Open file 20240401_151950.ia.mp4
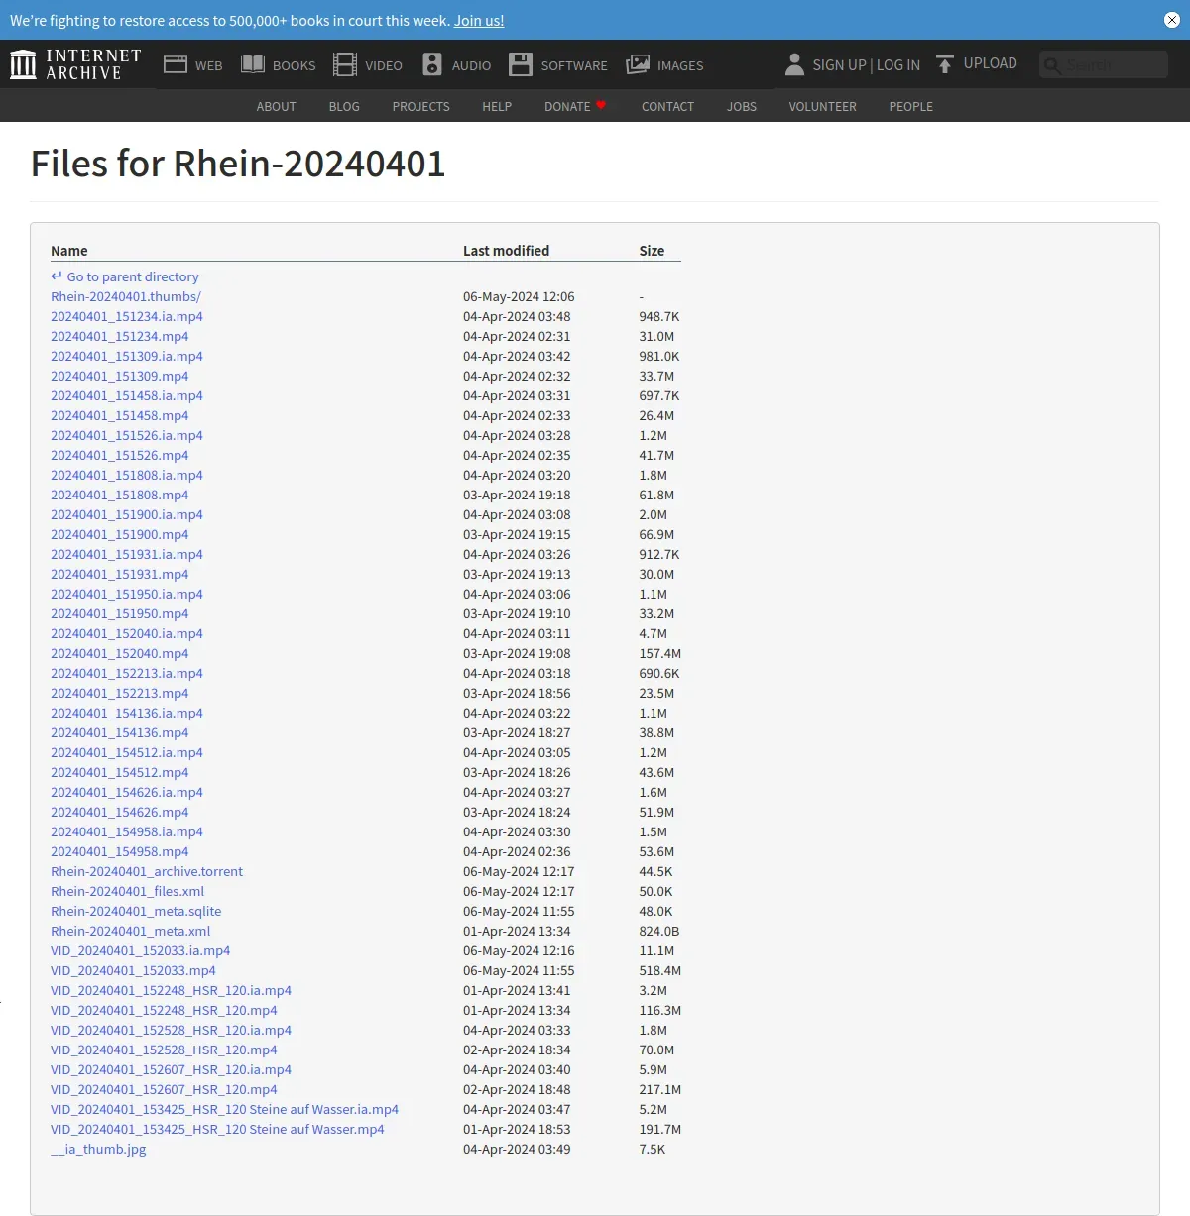 click(127, 594)
